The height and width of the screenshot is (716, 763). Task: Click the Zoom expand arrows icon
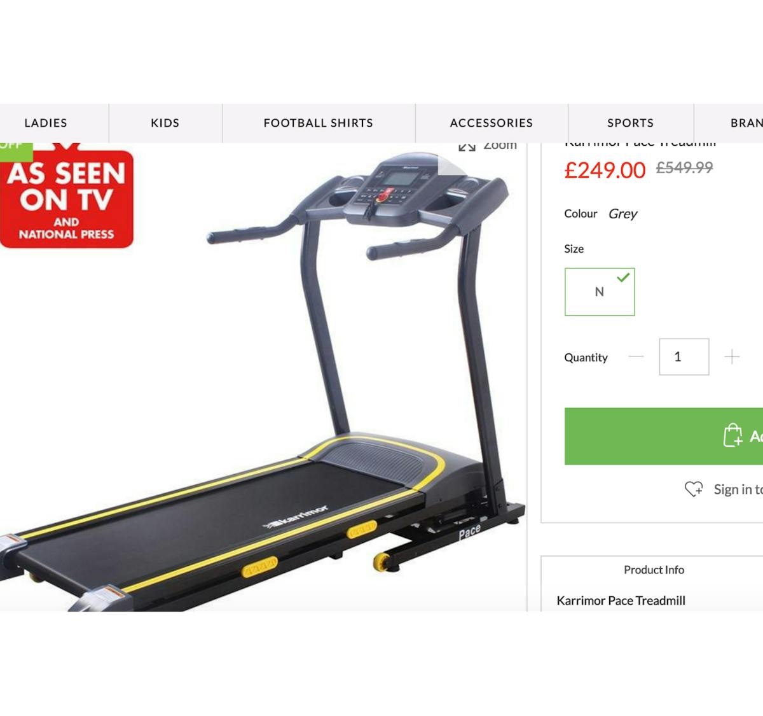tap(467, 147)
